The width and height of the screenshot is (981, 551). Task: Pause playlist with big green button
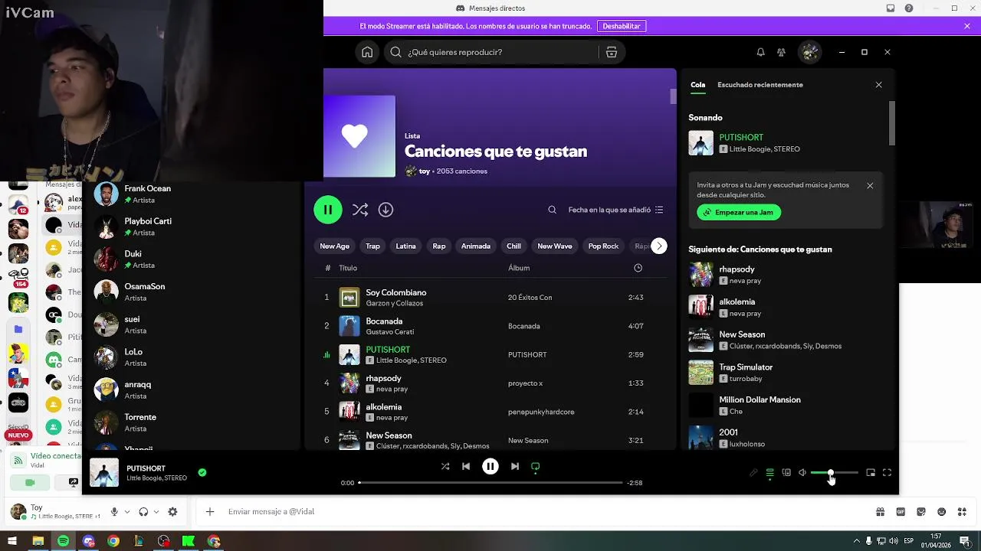pyautogui.click(x=328, y=210)
